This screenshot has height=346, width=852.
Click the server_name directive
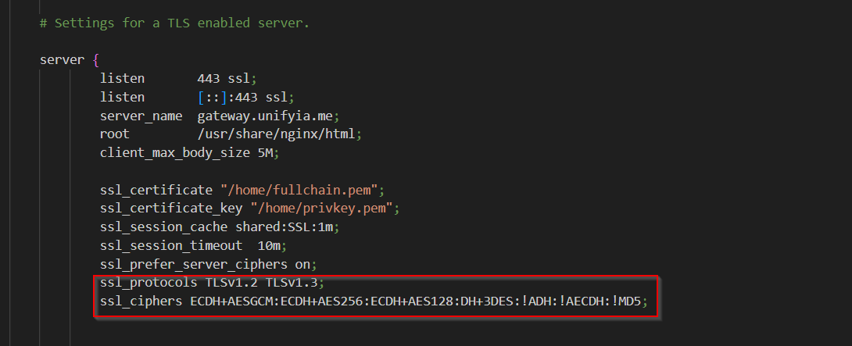pos(141,116)
